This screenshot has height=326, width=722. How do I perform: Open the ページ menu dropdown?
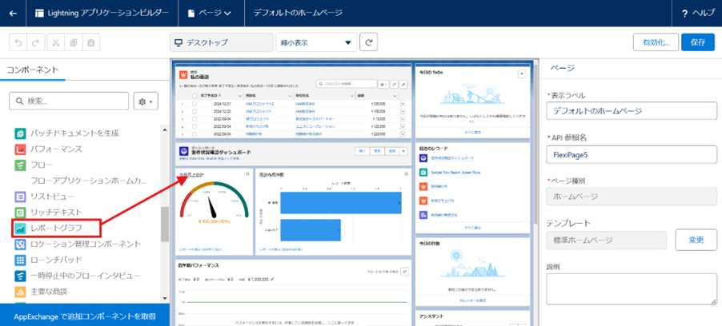coord(210,13)
